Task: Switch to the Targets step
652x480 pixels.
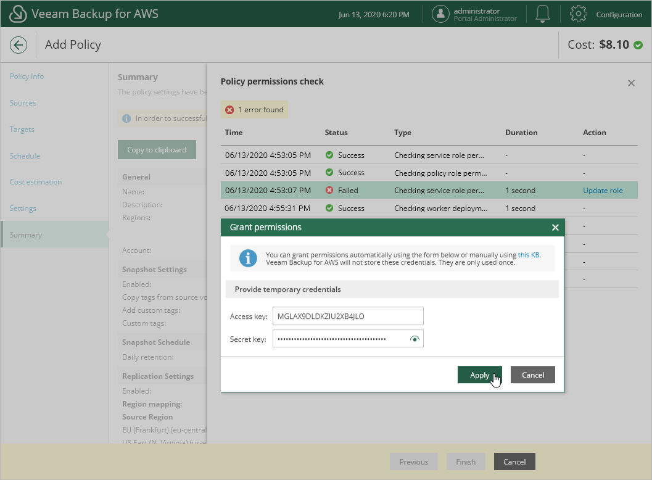Action: [22, 130]
